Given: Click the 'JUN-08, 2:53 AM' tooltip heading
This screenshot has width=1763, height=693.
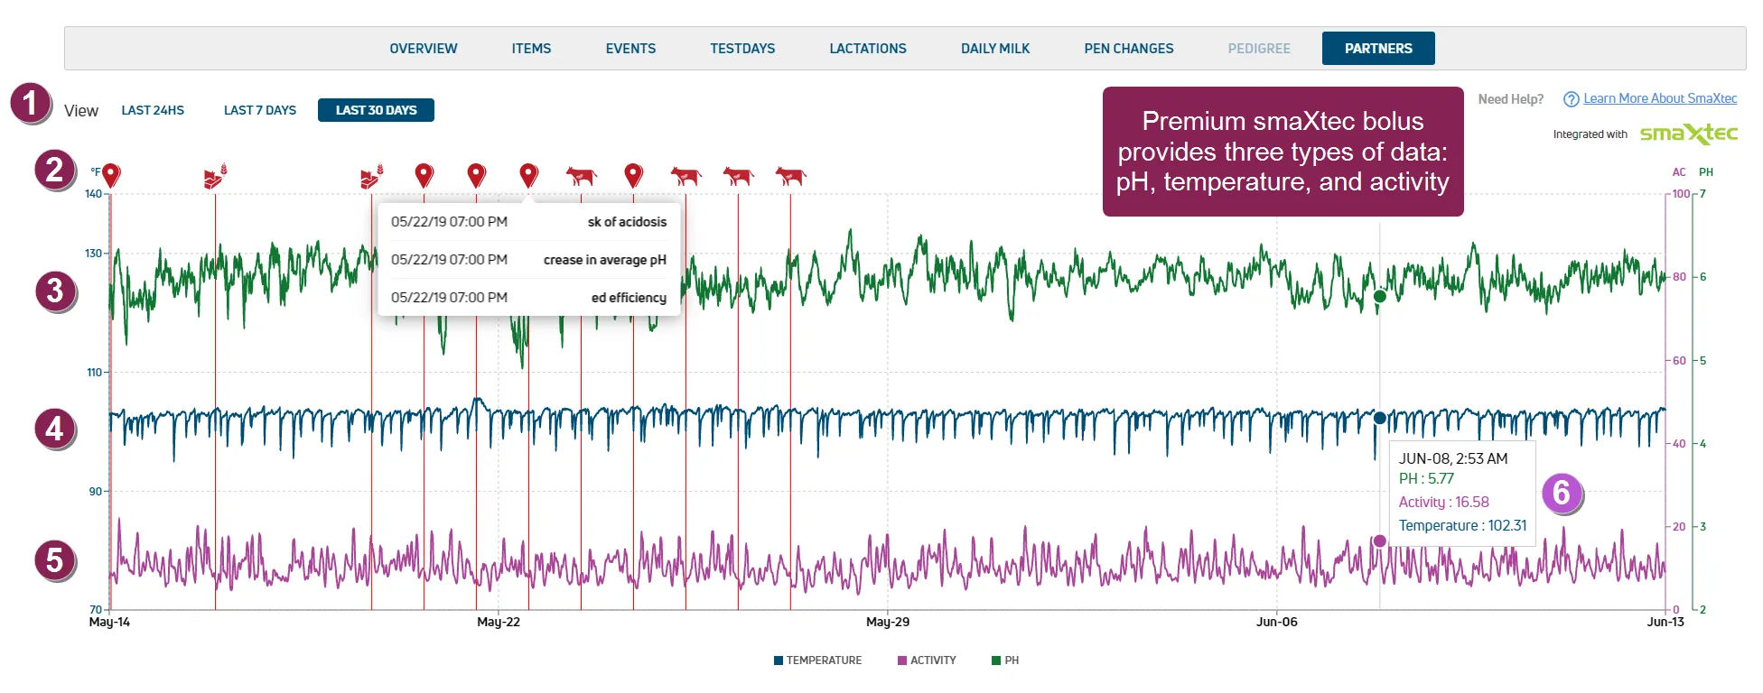Looking at the screenshot, I should [x=1453, y=458].
